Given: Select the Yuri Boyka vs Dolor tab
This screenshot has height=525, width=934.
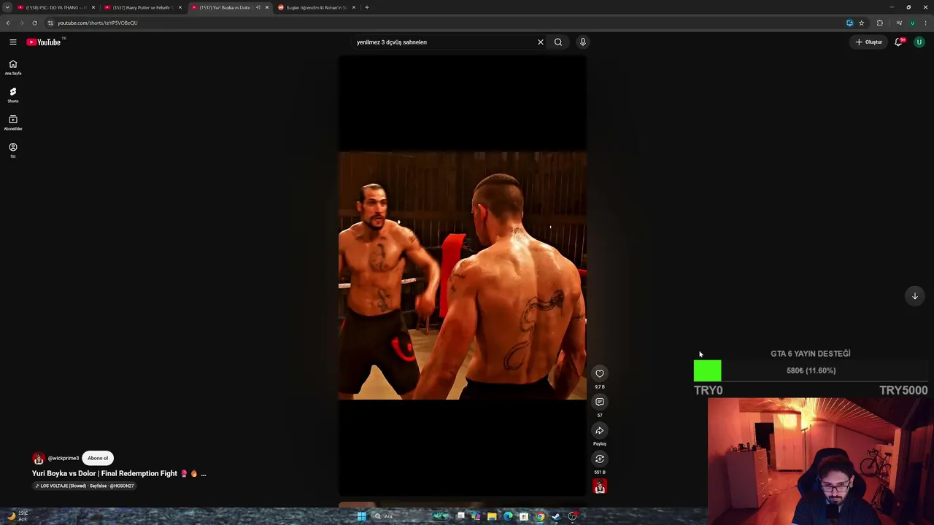Looking at the screenshot, I should (225, 7).
